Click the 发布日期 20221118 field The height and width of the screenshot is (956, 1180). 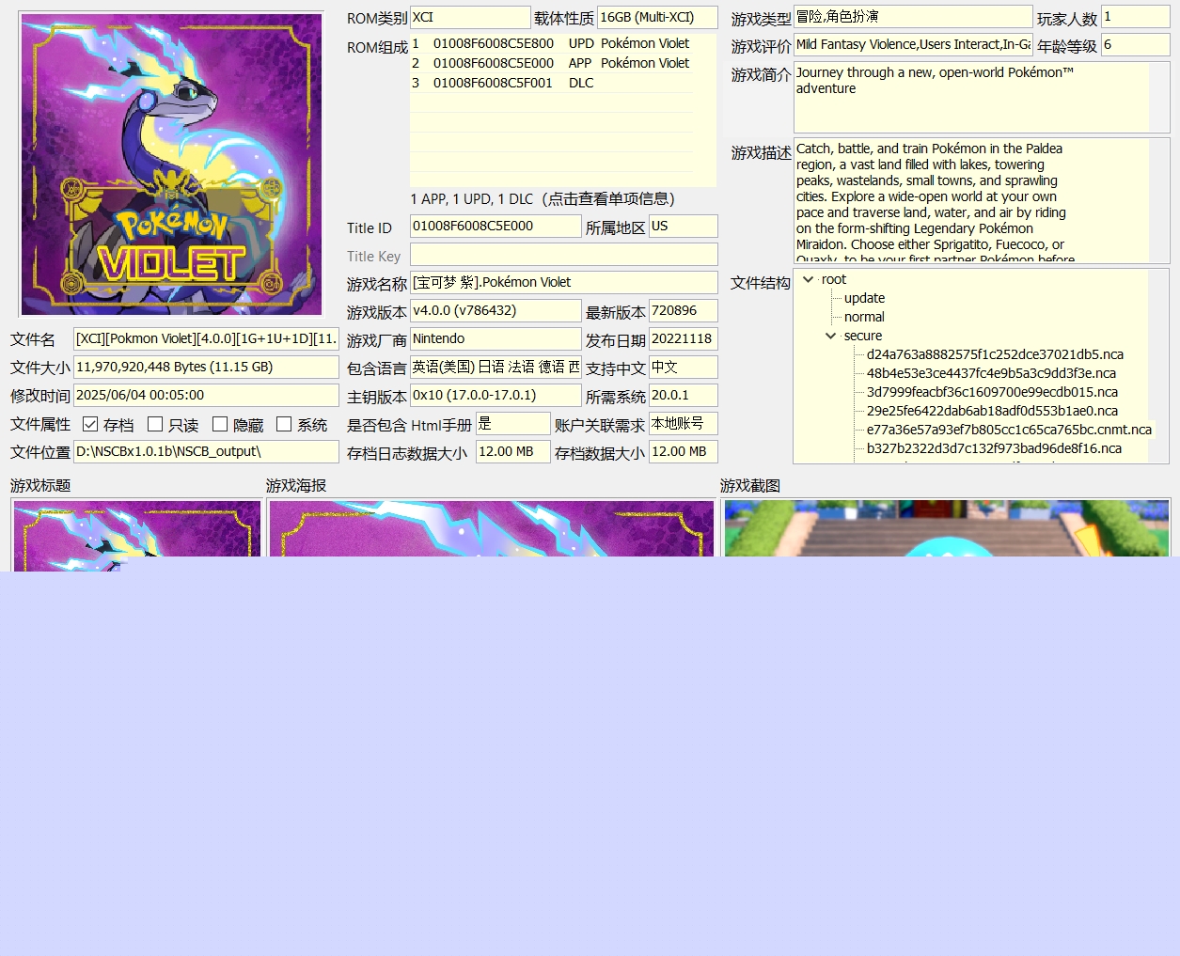click(x=684, y=339)
